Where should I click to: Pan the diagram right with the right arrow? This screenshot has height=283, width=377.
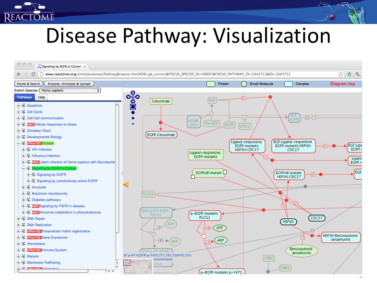(x=137, y=97)
